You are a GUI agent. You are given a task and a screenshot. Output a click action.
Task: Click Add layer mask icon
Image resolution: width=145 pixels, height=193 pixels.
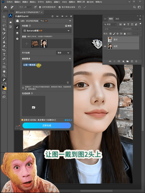coord(119,61)
